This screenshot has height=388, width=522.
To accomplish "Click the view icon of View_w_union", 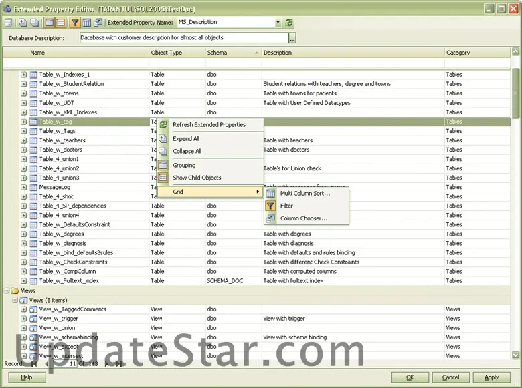I will pyautogui.click(x=33, y=328).
